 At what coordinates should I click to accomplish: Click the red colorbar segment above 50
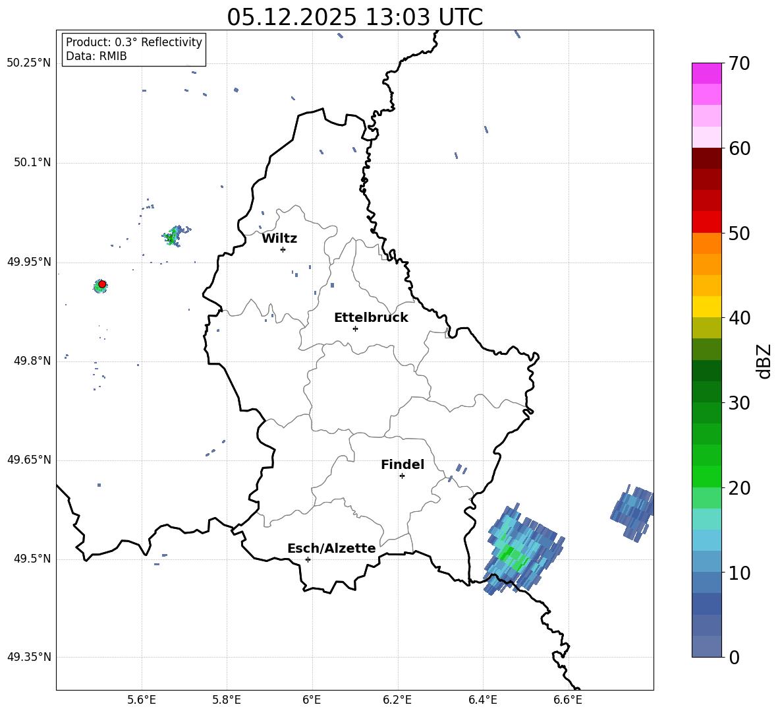(x=706, y=222)
